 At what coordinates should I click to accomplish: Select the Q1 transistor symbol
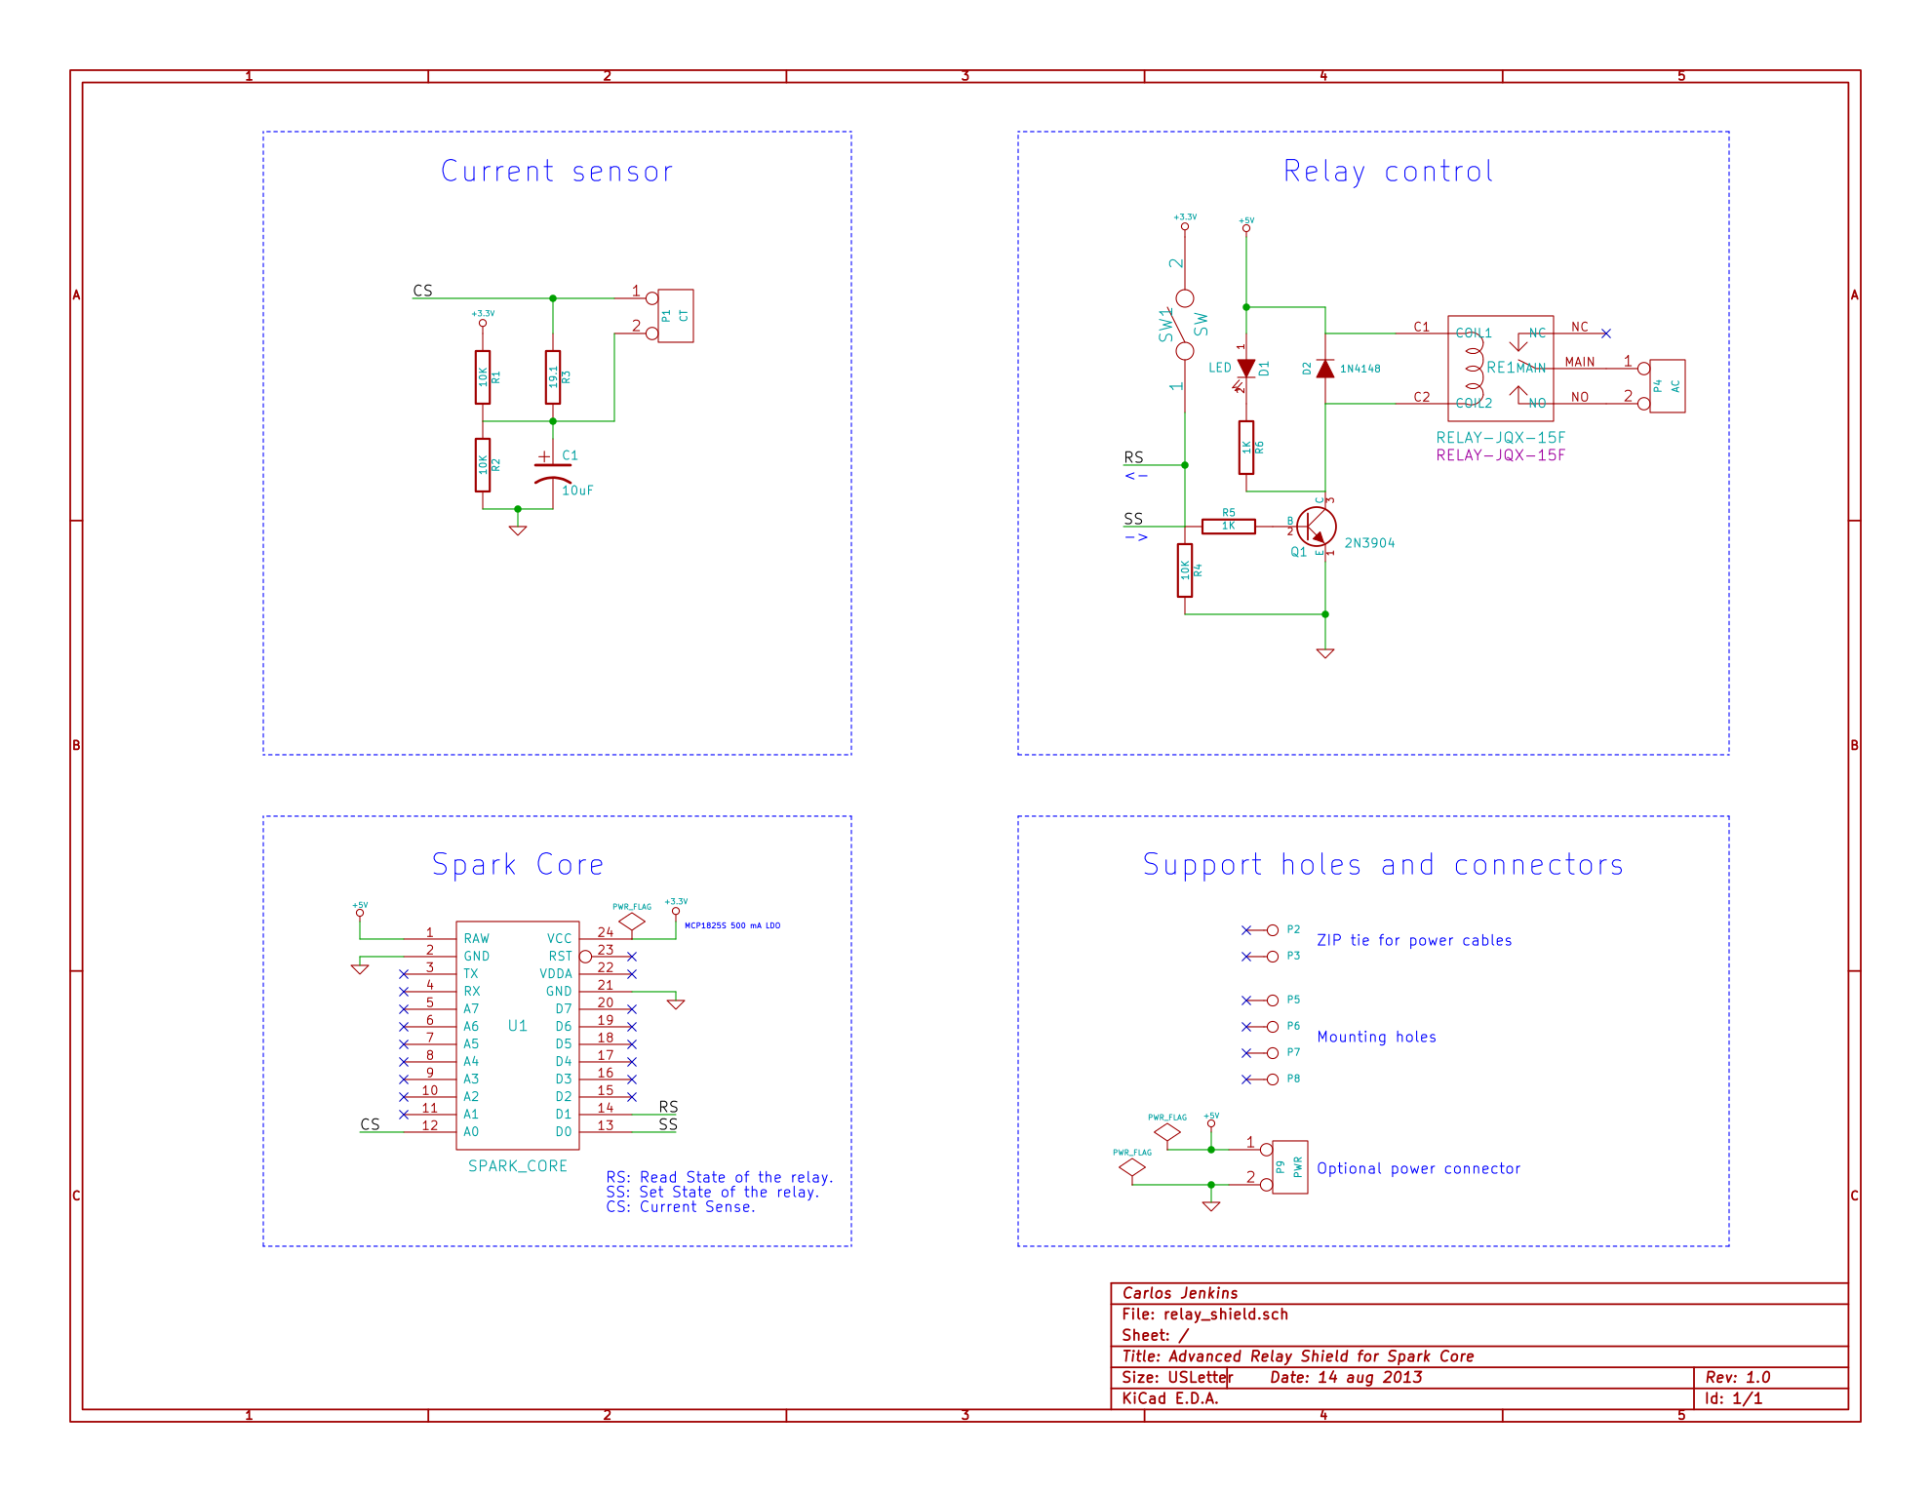(1316, 527)
